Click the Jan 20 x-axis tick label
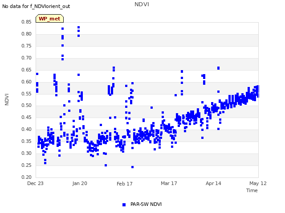 click(x=80, y=183)
